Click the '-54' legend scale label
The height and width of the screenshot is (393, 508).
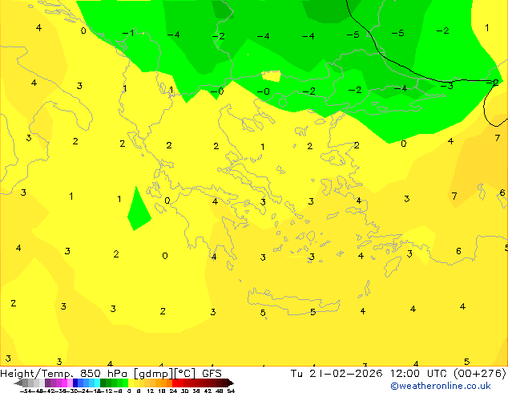point(25,391)
